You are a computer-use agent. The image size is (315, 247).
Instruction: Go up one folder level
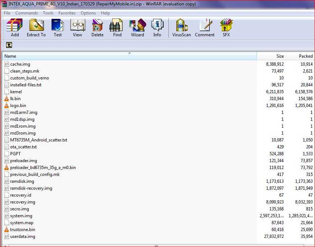click(9, 45)
